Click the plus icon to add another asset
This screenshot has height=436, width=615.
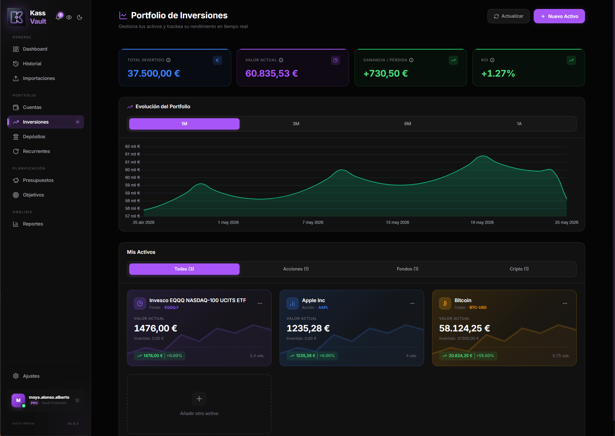(x=199, y=399)
